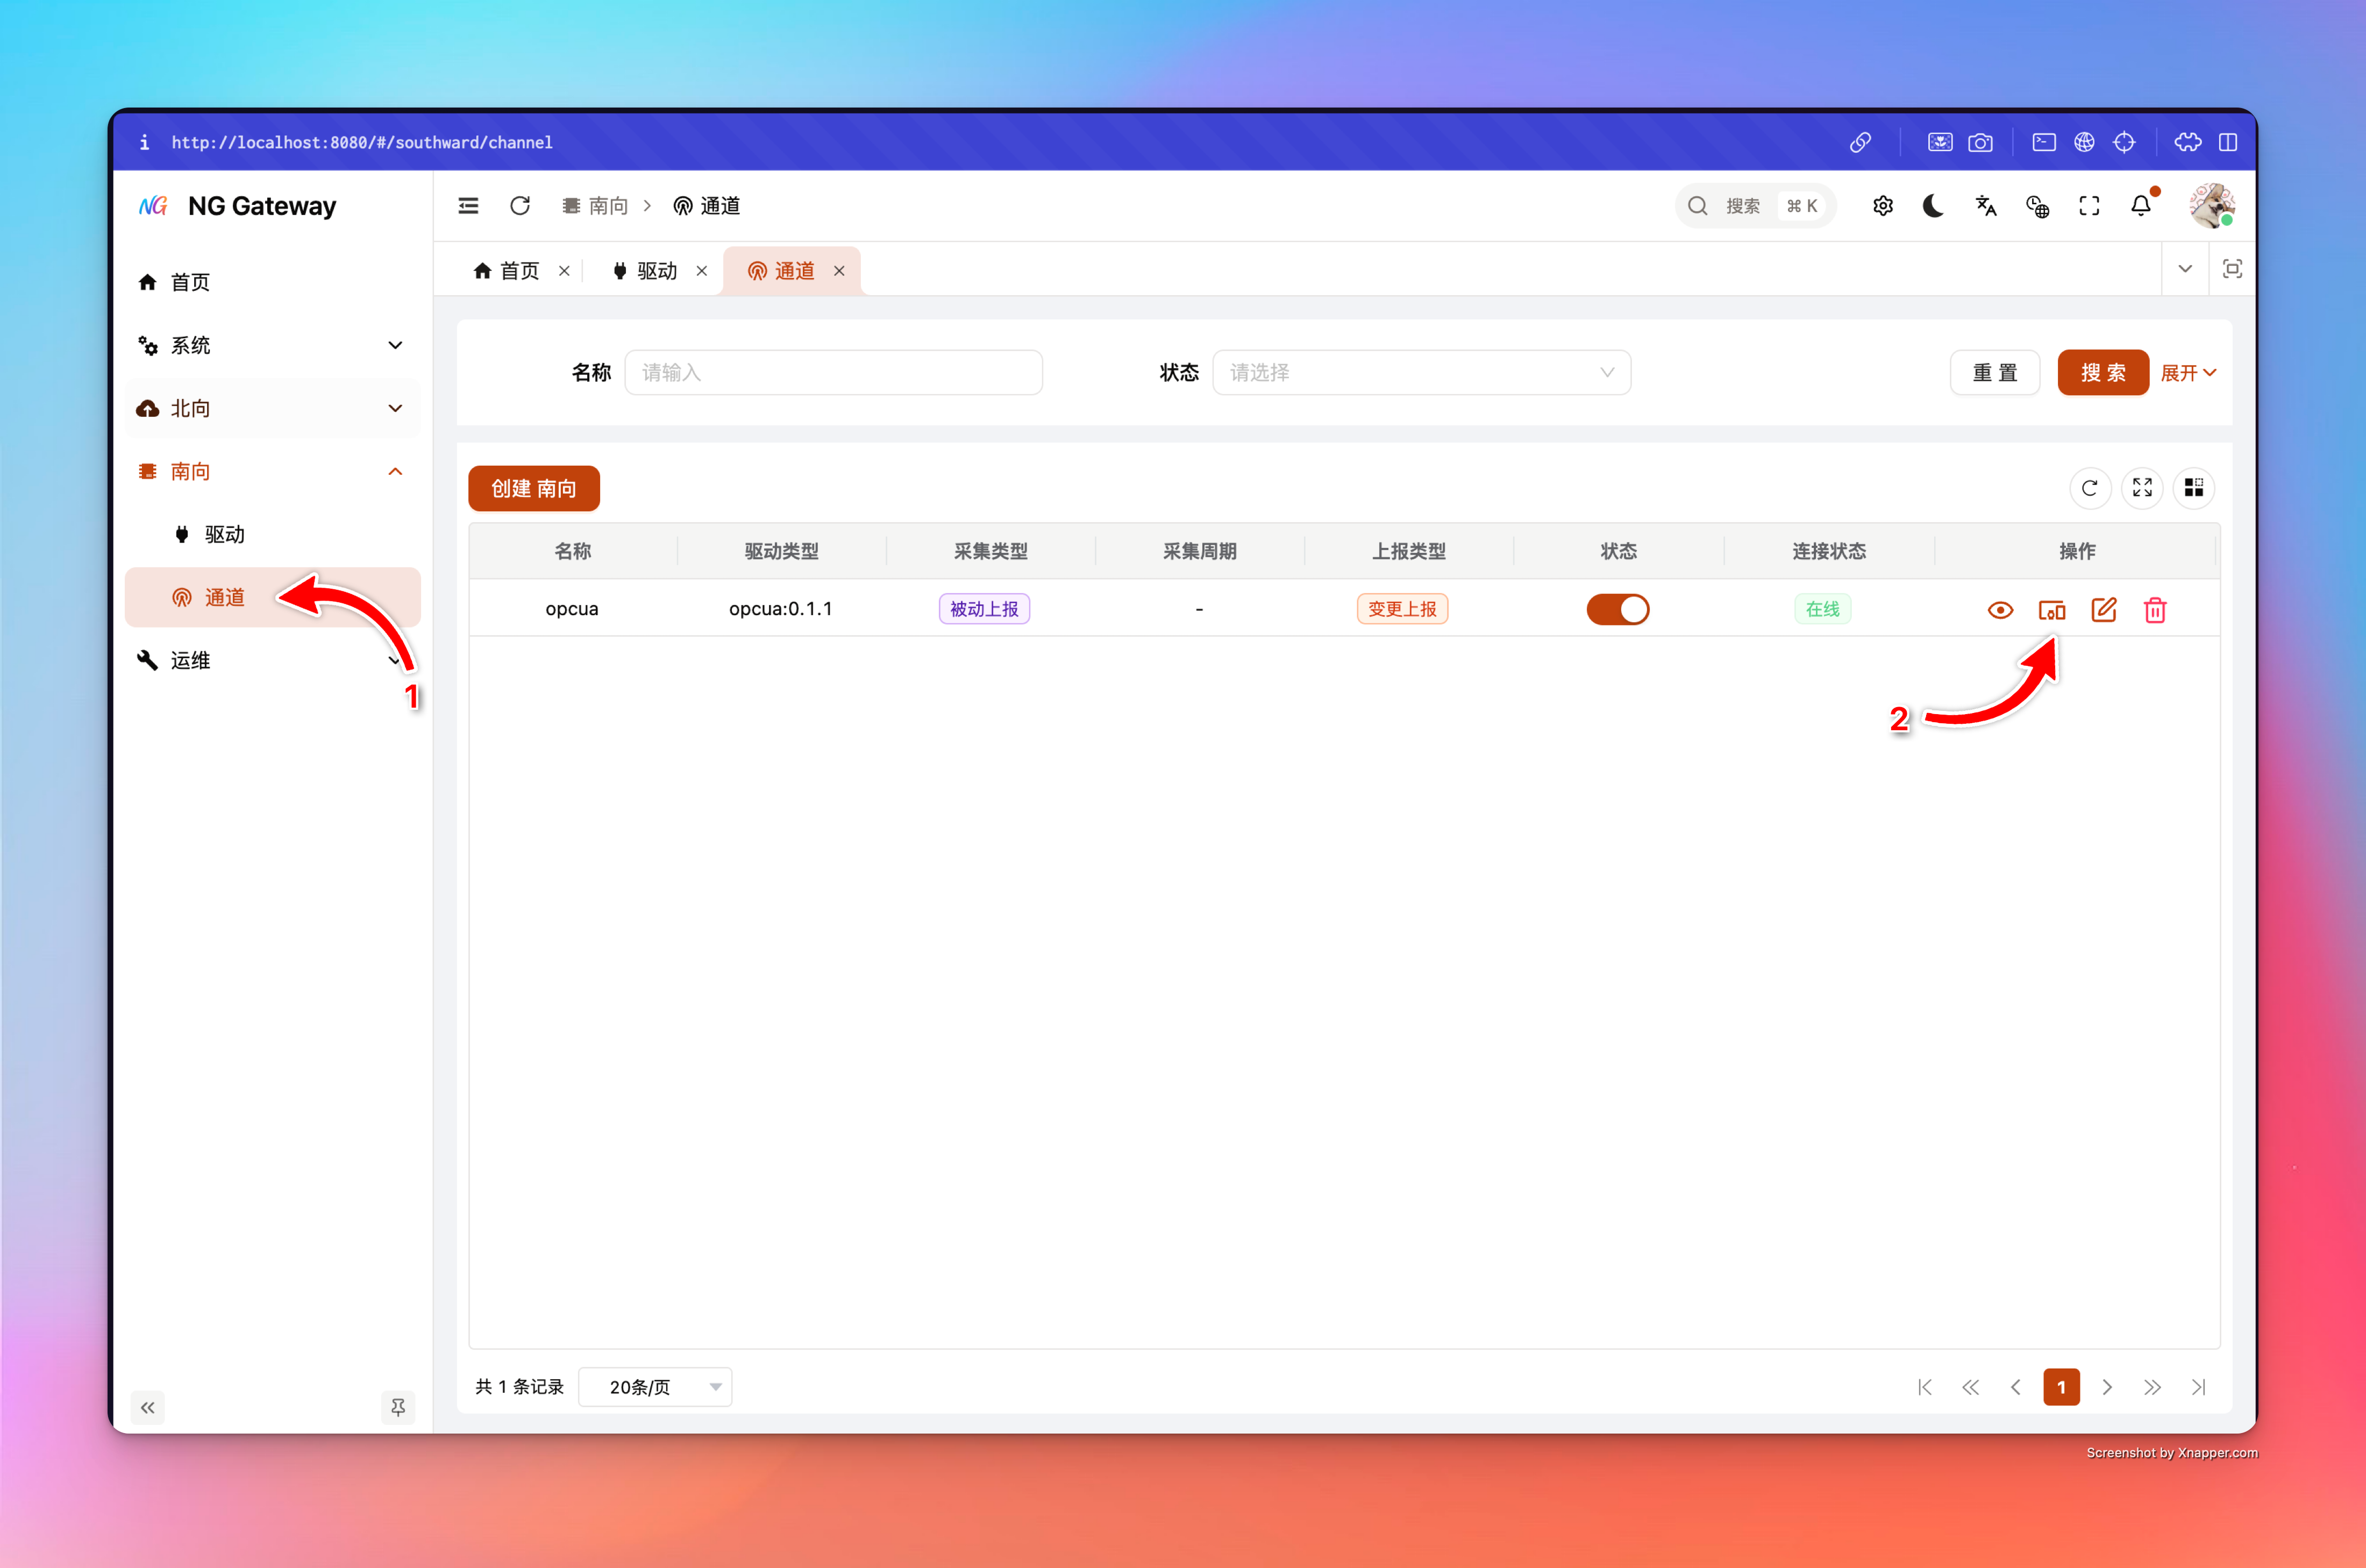The image size is (2366, 1568).
Task: Click the settings gear in header
Action: tap(1882, 206)
